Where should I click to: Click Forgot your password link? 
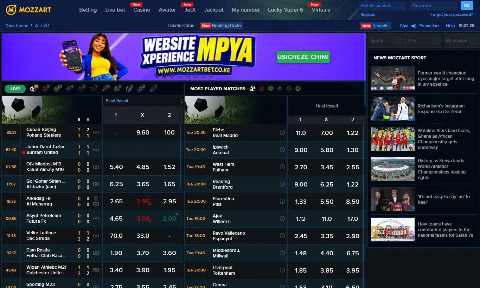[x=452, y=14]
